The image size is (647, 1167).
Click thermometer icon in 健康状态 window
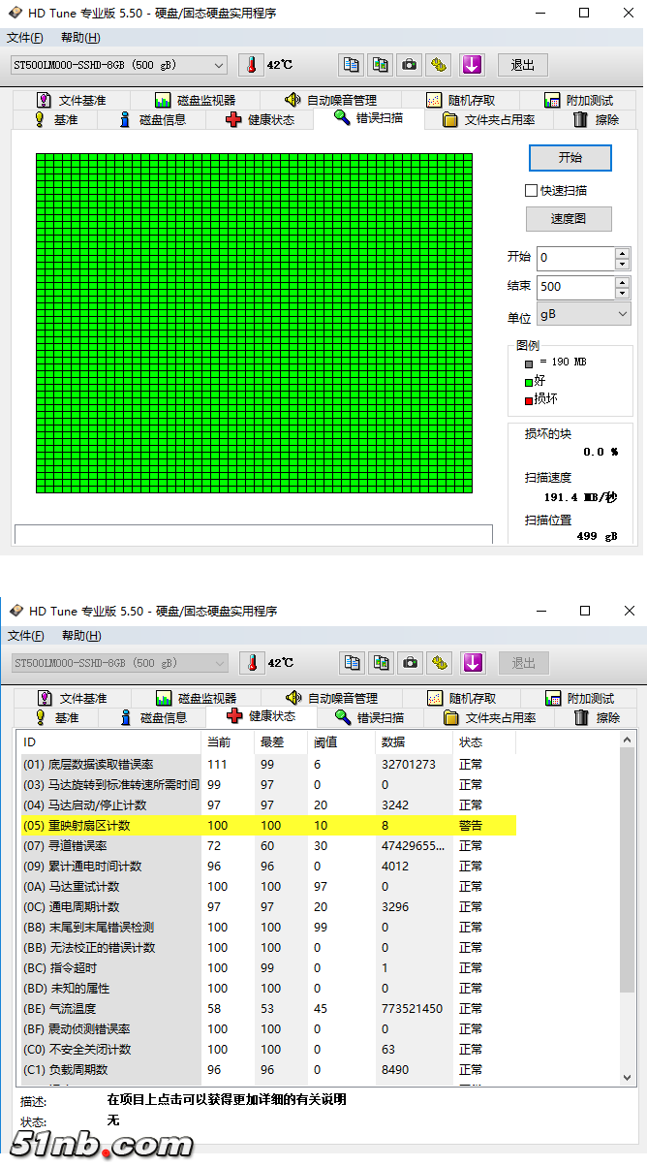pyautogui.click(x=252, y=663)
